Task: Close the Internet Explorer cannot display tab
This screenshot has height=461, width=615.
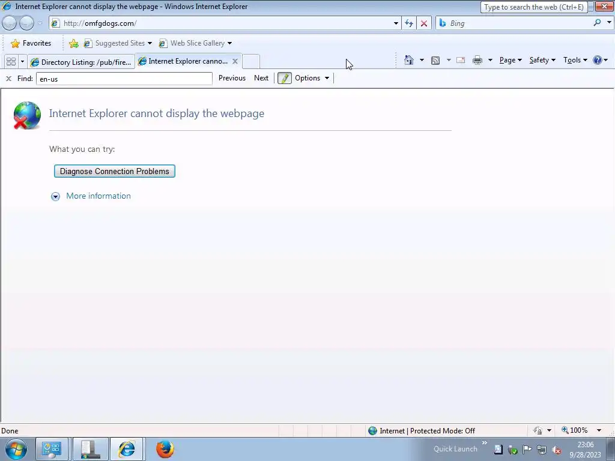Action: [235, 61]
